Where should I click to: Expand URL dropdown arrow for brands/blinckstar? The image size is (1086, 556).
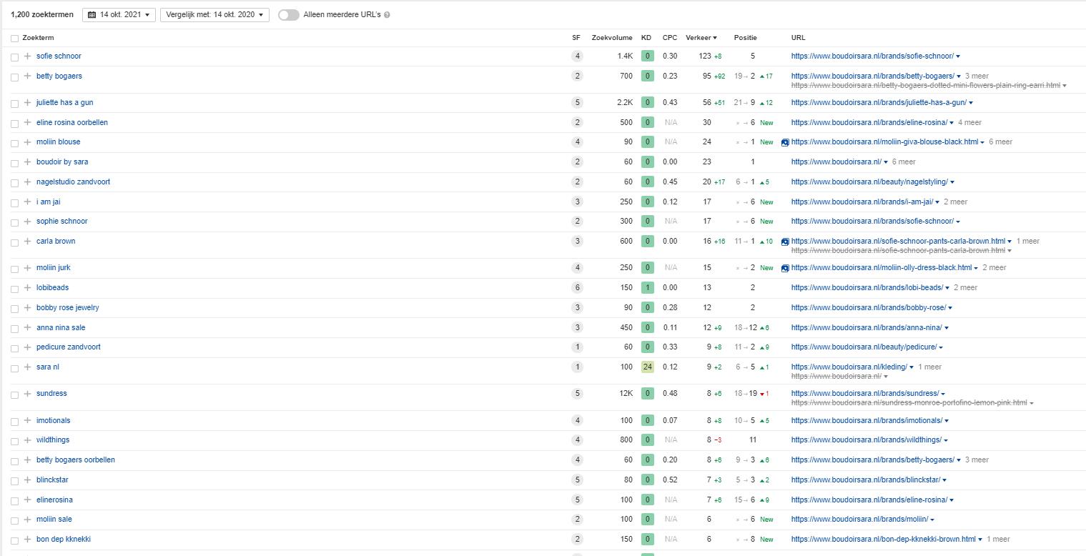coord(945,480)
